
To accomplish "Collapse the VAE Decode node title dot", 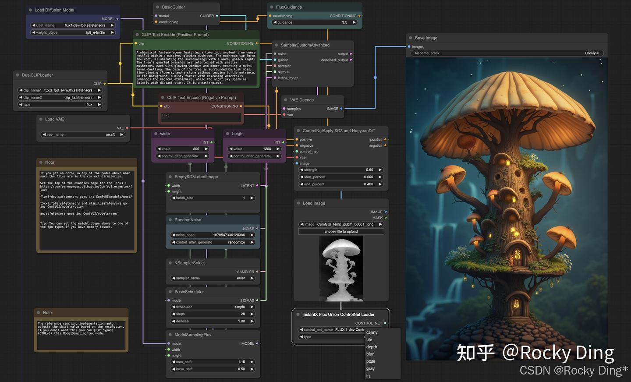I will 285,100.
